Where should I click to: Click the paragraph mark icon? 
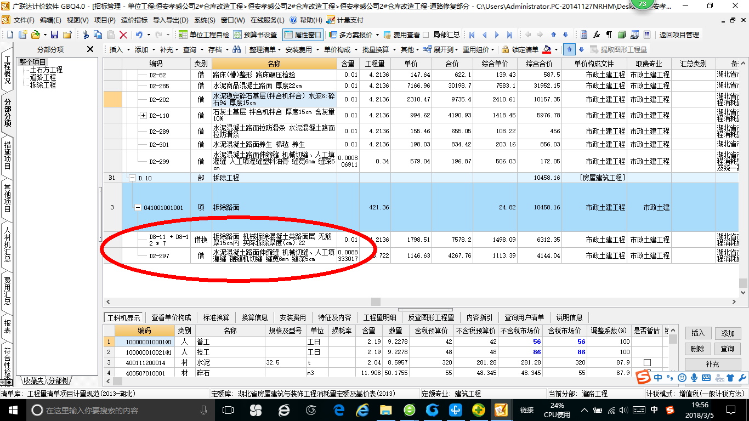pos(609,35)
